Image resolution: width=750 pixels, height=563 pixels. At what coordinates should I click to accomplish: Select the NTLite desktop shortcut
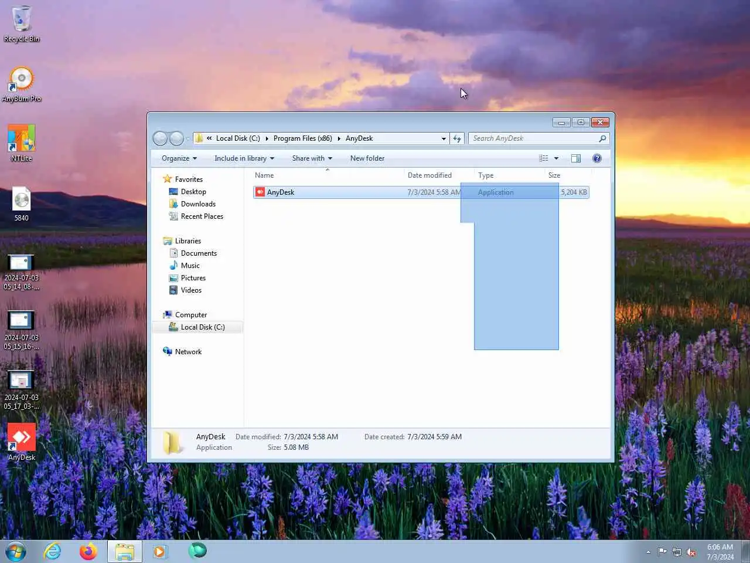tap(22, 144)
